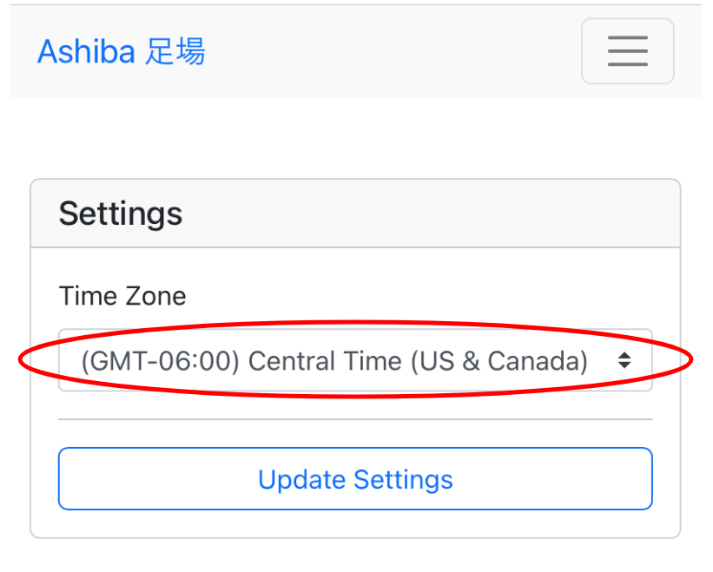Click the Update Settings button
Image resolution: width=713 pixels, height=572 pixels.
(x=354, y=479)
